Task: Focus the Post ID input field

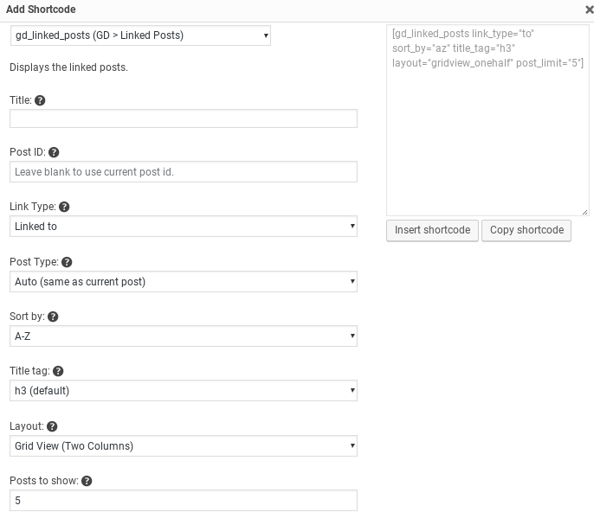Action: click(184, 171)
